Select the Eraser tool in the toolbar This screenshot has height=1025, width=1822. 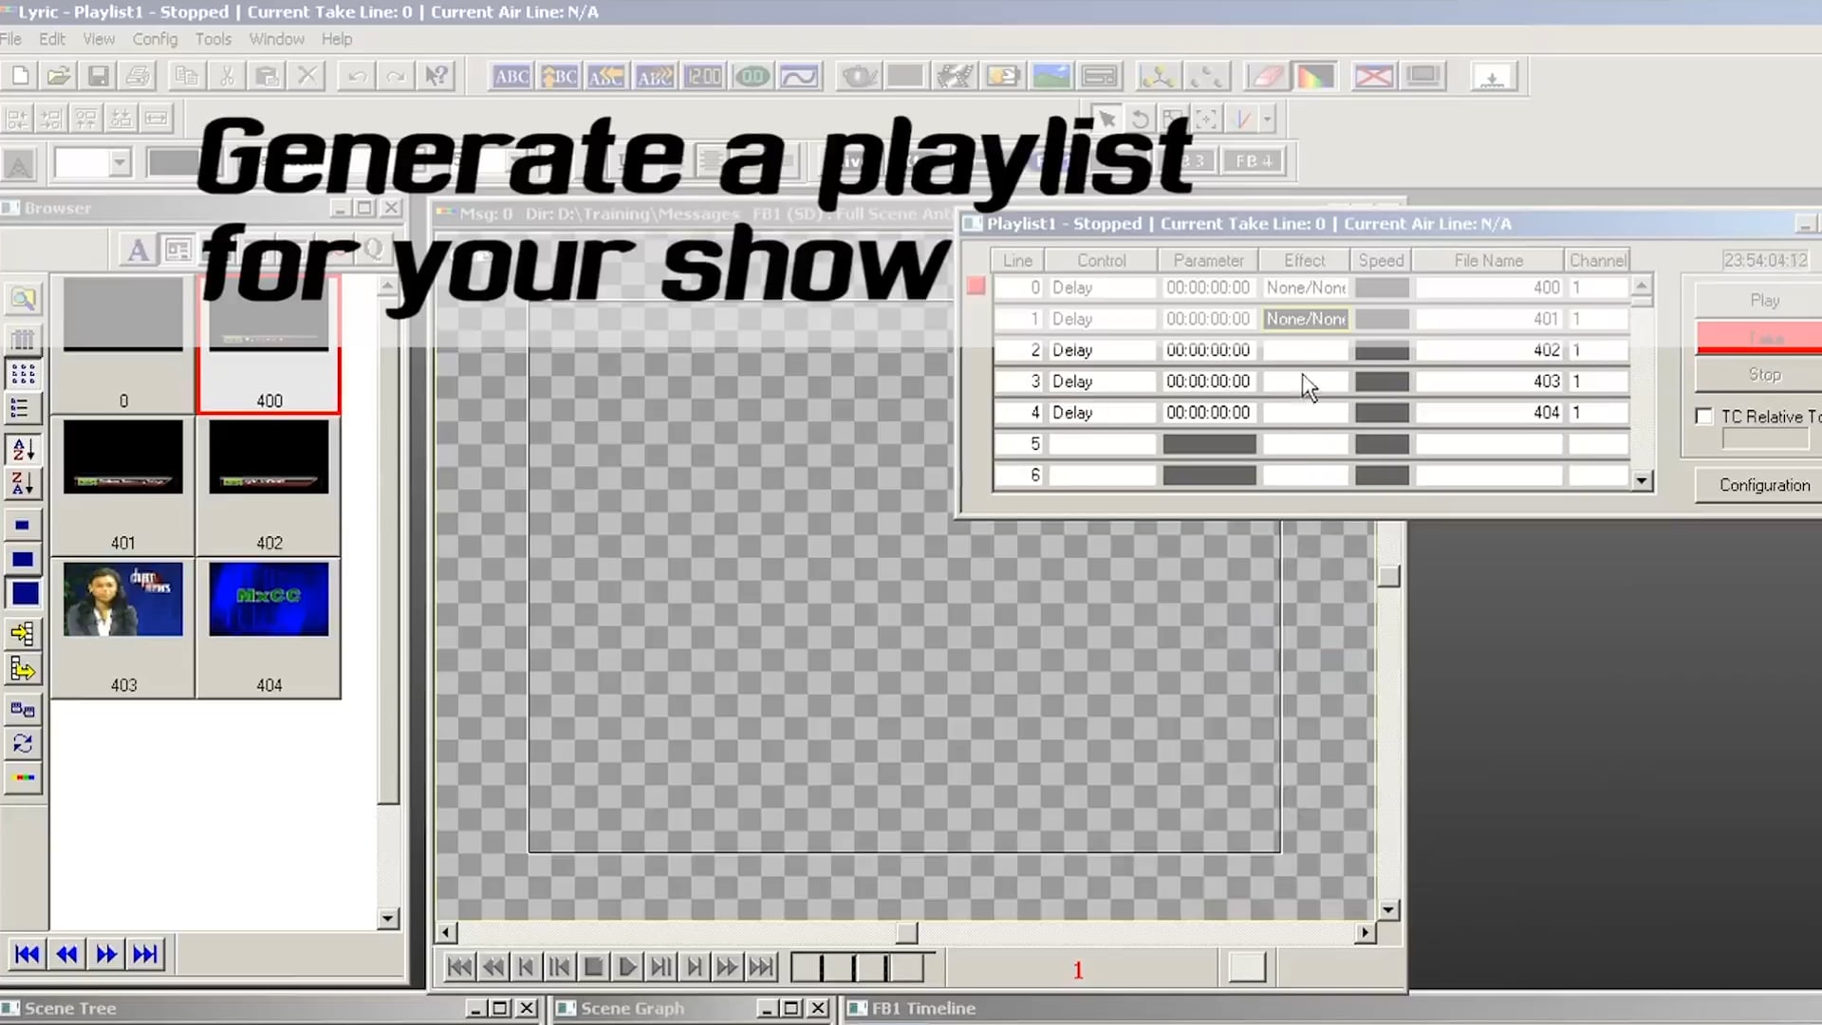[1267, 76]
